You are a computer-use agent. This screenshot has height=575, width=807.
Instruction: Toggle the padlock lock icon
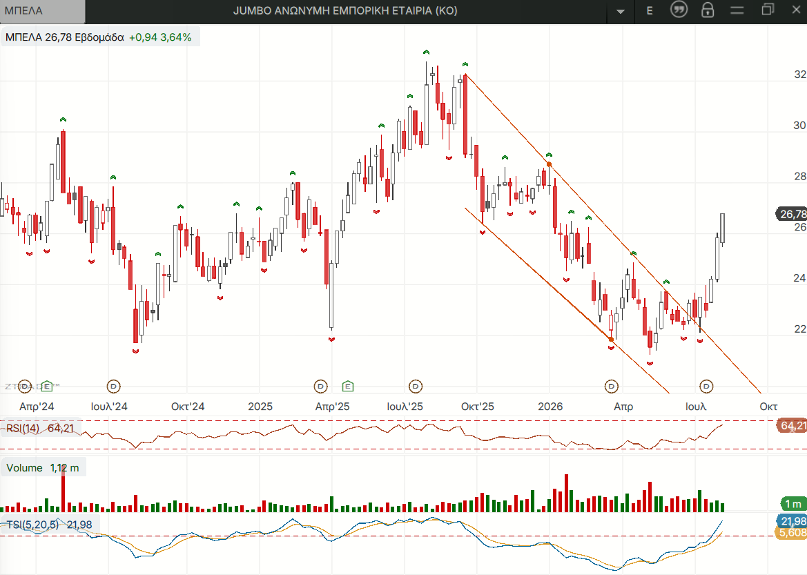(708, 10)
